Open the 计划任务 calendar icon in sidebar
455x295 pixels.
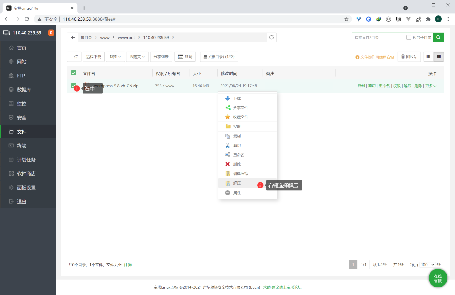11,159
